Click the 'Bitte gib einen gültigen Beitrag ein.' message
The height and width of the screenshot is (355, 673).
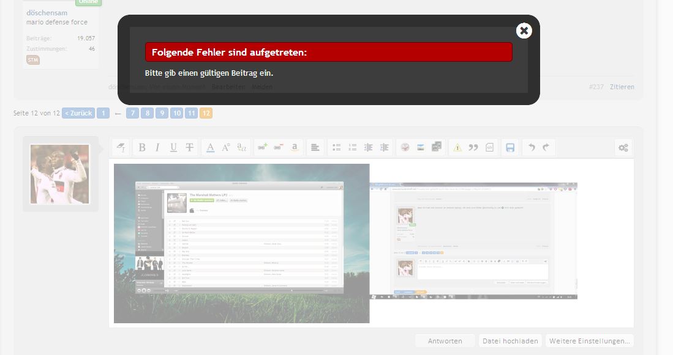click(x=209, y=73)
